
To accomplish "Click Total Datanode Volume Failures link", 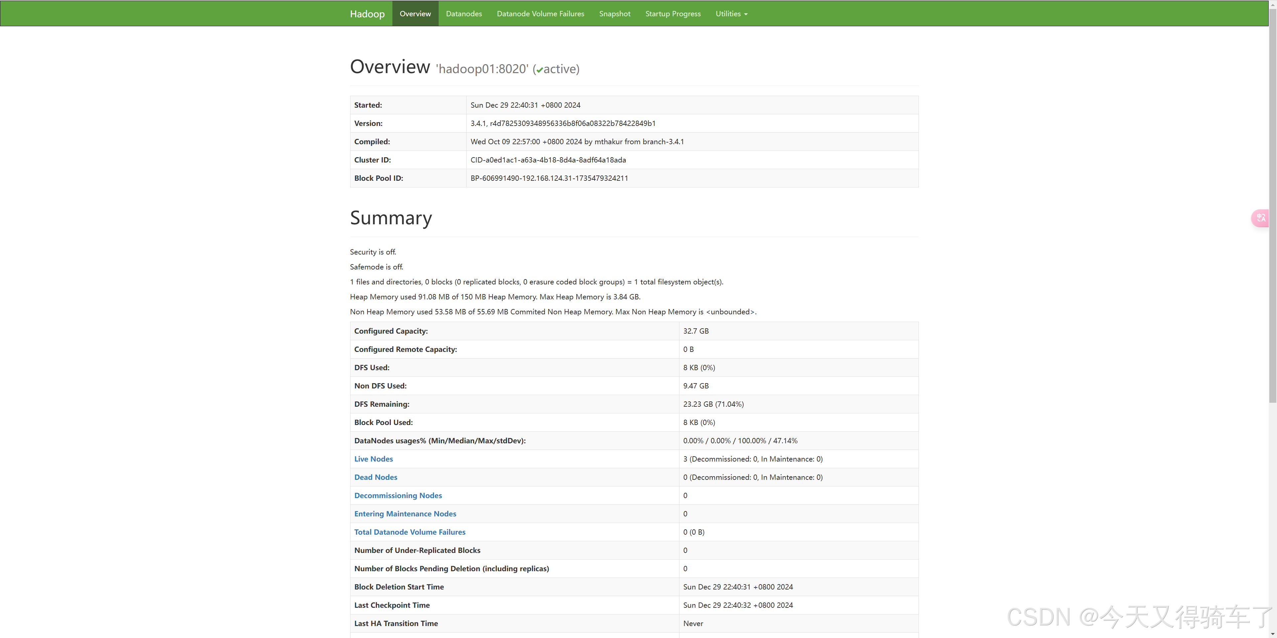I will pyautogui.click(x=409, y=532).
